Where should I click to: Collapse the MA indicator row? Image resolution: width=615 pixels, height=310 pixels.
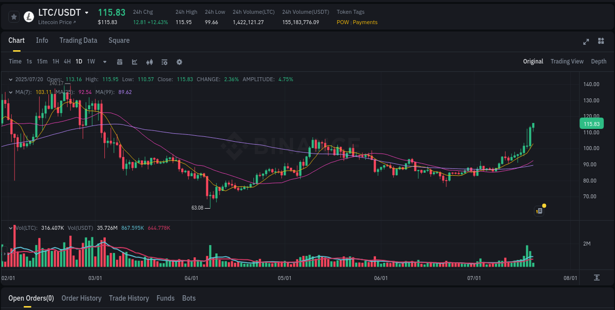[x=11, y=92]
